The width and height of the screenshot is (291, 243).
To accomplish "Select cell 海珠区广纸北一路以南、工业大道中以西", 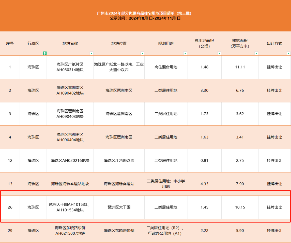I will tap(119, 67).
